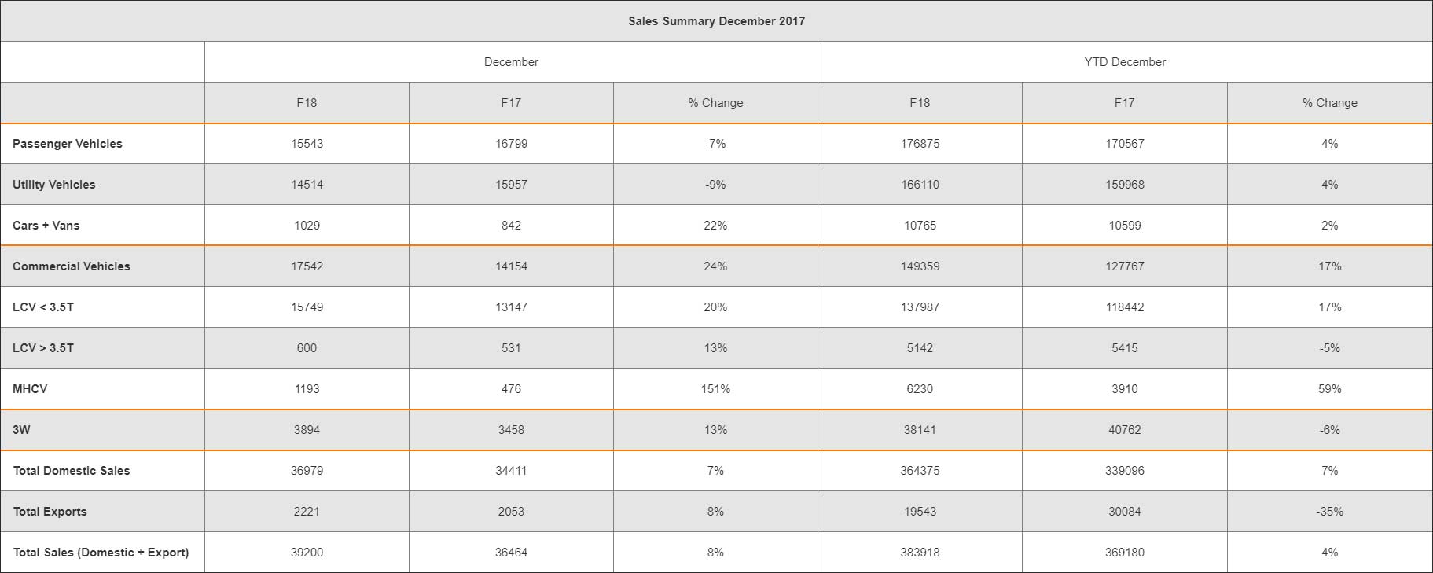Viewport: 1433px width, 573px height.
Task: Select the Commercial Vehicles row label
Action: click(72, 266)
